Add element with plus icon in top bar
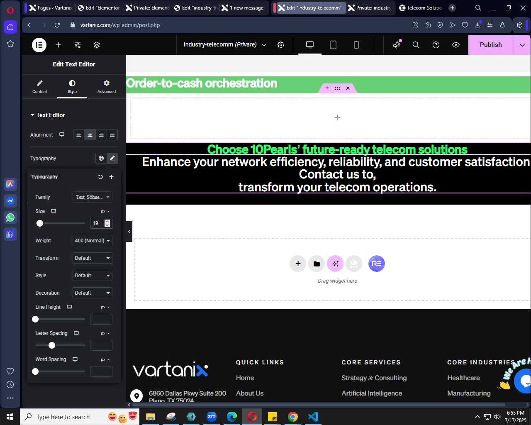 click(58, 45)
